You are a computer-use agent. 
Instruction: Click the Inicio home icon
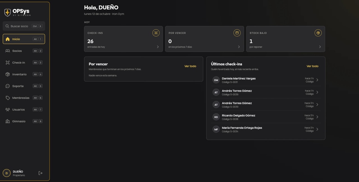8,39
